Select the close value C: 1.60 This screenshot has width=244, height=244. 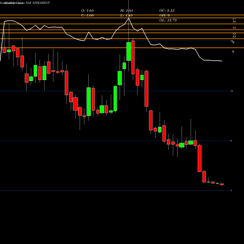87,16
